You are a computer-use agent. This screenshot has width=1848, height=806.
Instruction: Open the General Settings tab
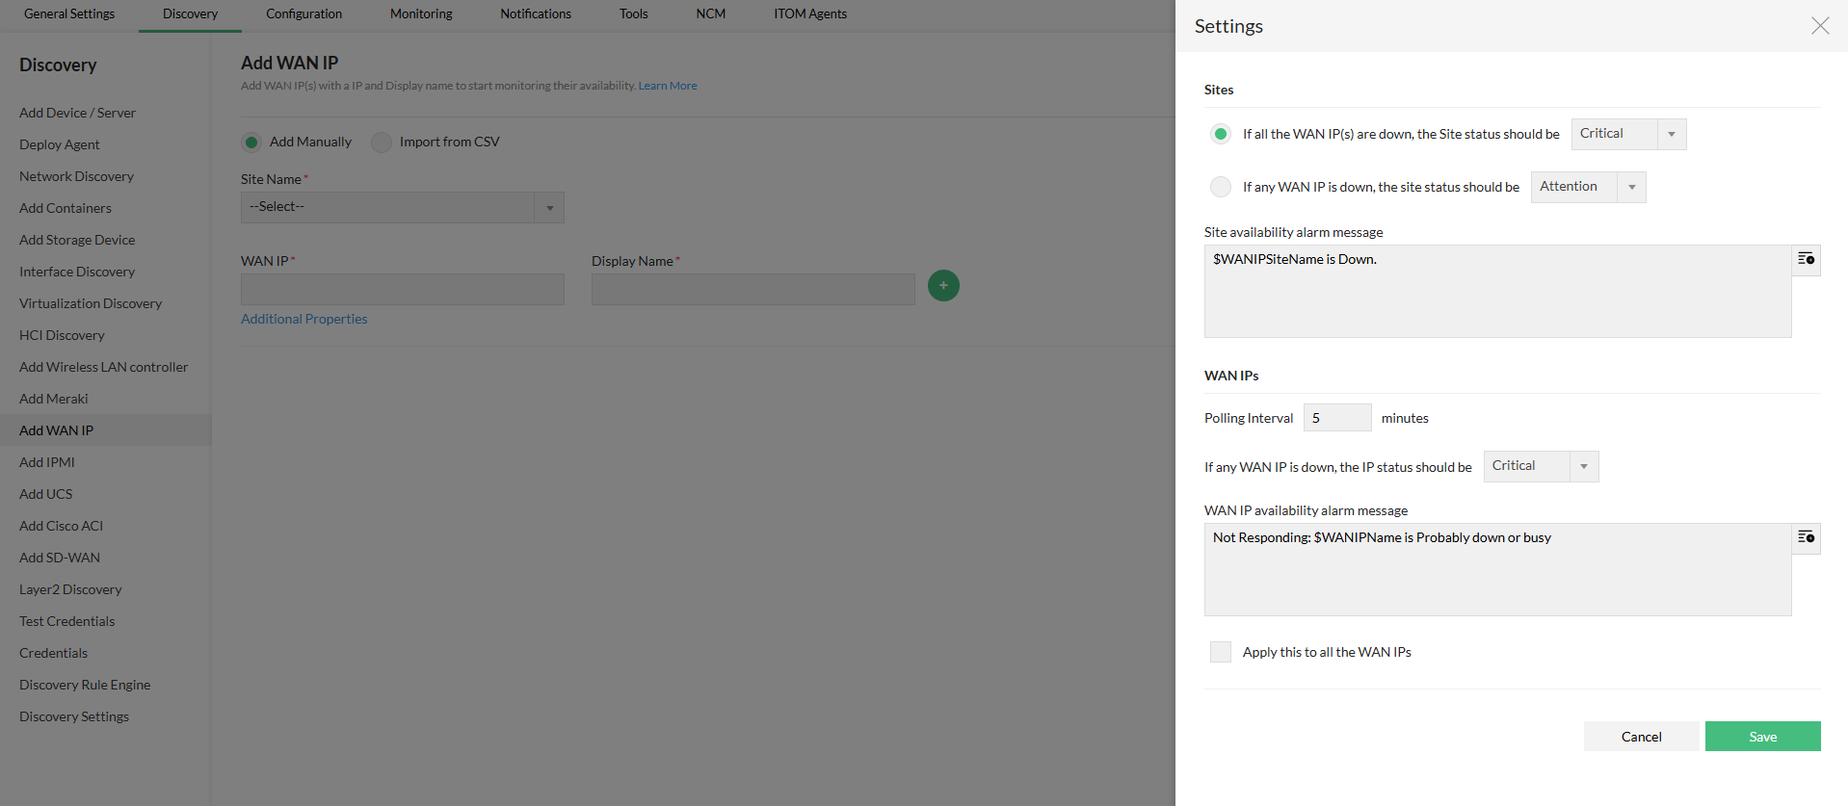click(x=69, y=14)
